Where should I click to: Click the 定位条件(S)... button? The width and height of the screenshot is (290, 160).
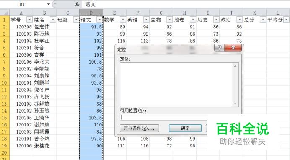click(140, 128)
